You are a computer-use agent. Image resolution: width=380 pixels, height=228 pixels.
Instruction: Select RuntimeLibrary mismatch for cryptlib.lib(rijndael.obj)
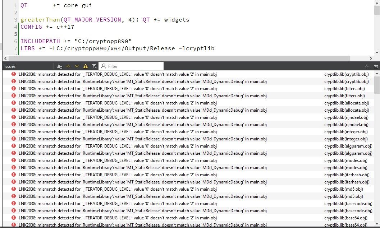188,124
